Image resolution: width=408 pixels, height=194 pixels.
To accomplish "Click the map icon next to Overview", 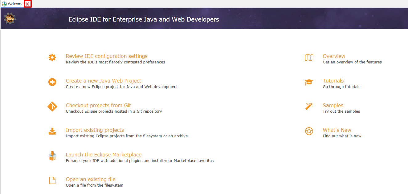I will coord(309,58).
